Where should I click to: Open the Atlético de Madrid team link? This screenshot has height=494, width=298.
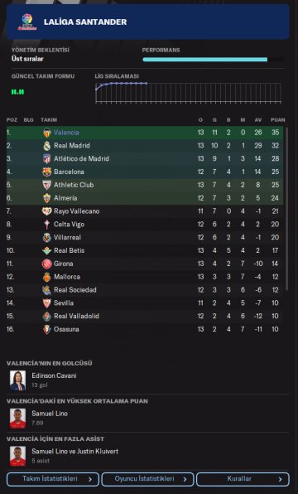(81, 158)
